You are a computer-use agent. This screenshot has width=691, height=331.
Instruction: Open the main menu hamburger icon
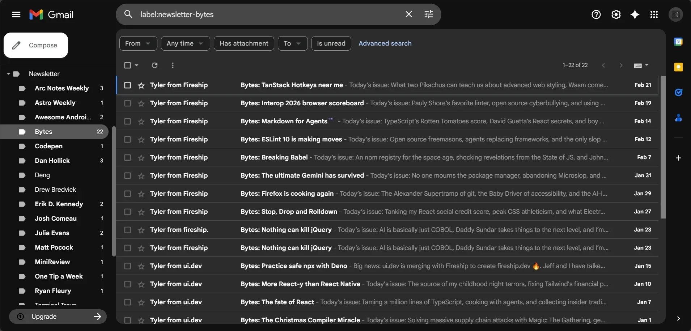click(x=16, y=14)
